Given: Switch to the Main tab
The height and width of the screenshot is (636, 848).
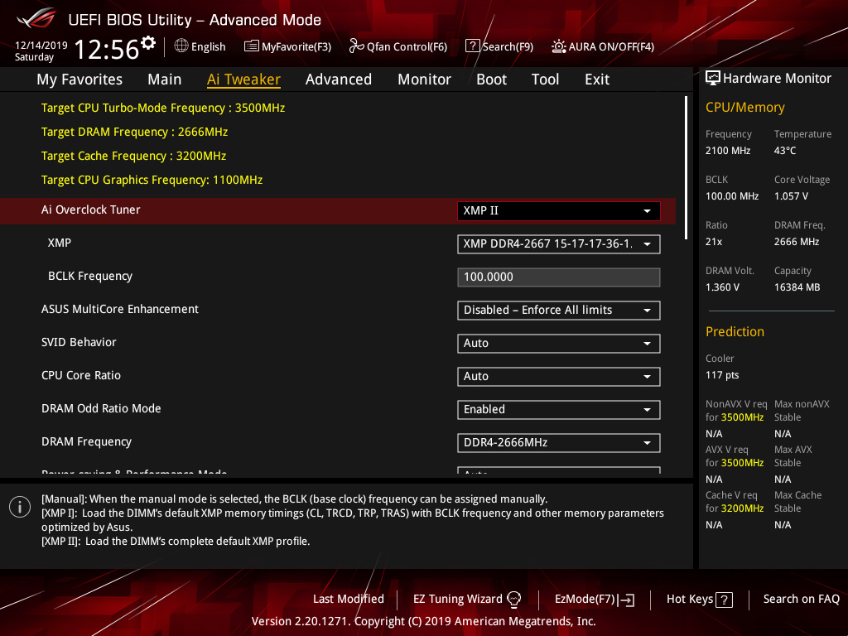Looking at the screenshot, I should (165, 79).
